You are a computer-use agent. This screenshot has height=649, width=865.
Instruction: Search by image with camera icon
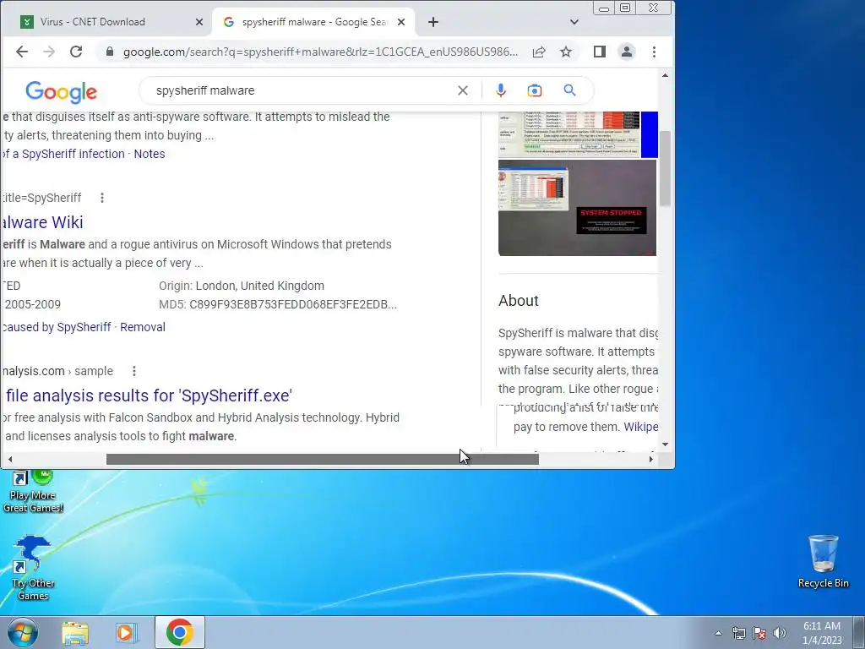click(535, 90)
